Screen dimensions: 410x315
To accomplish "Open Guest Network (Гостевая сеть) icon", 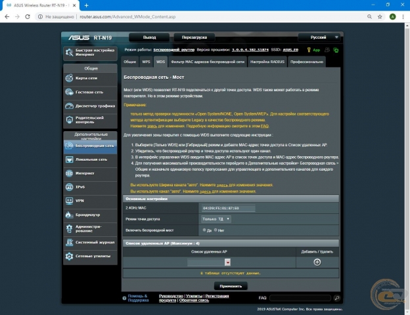I will [x=69, y=92].
